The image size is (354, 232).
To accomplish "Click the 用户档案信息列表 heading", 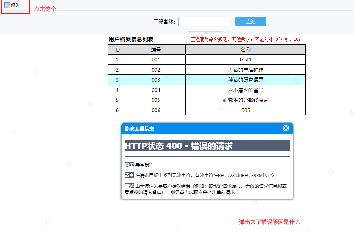I will click(131, 39).
